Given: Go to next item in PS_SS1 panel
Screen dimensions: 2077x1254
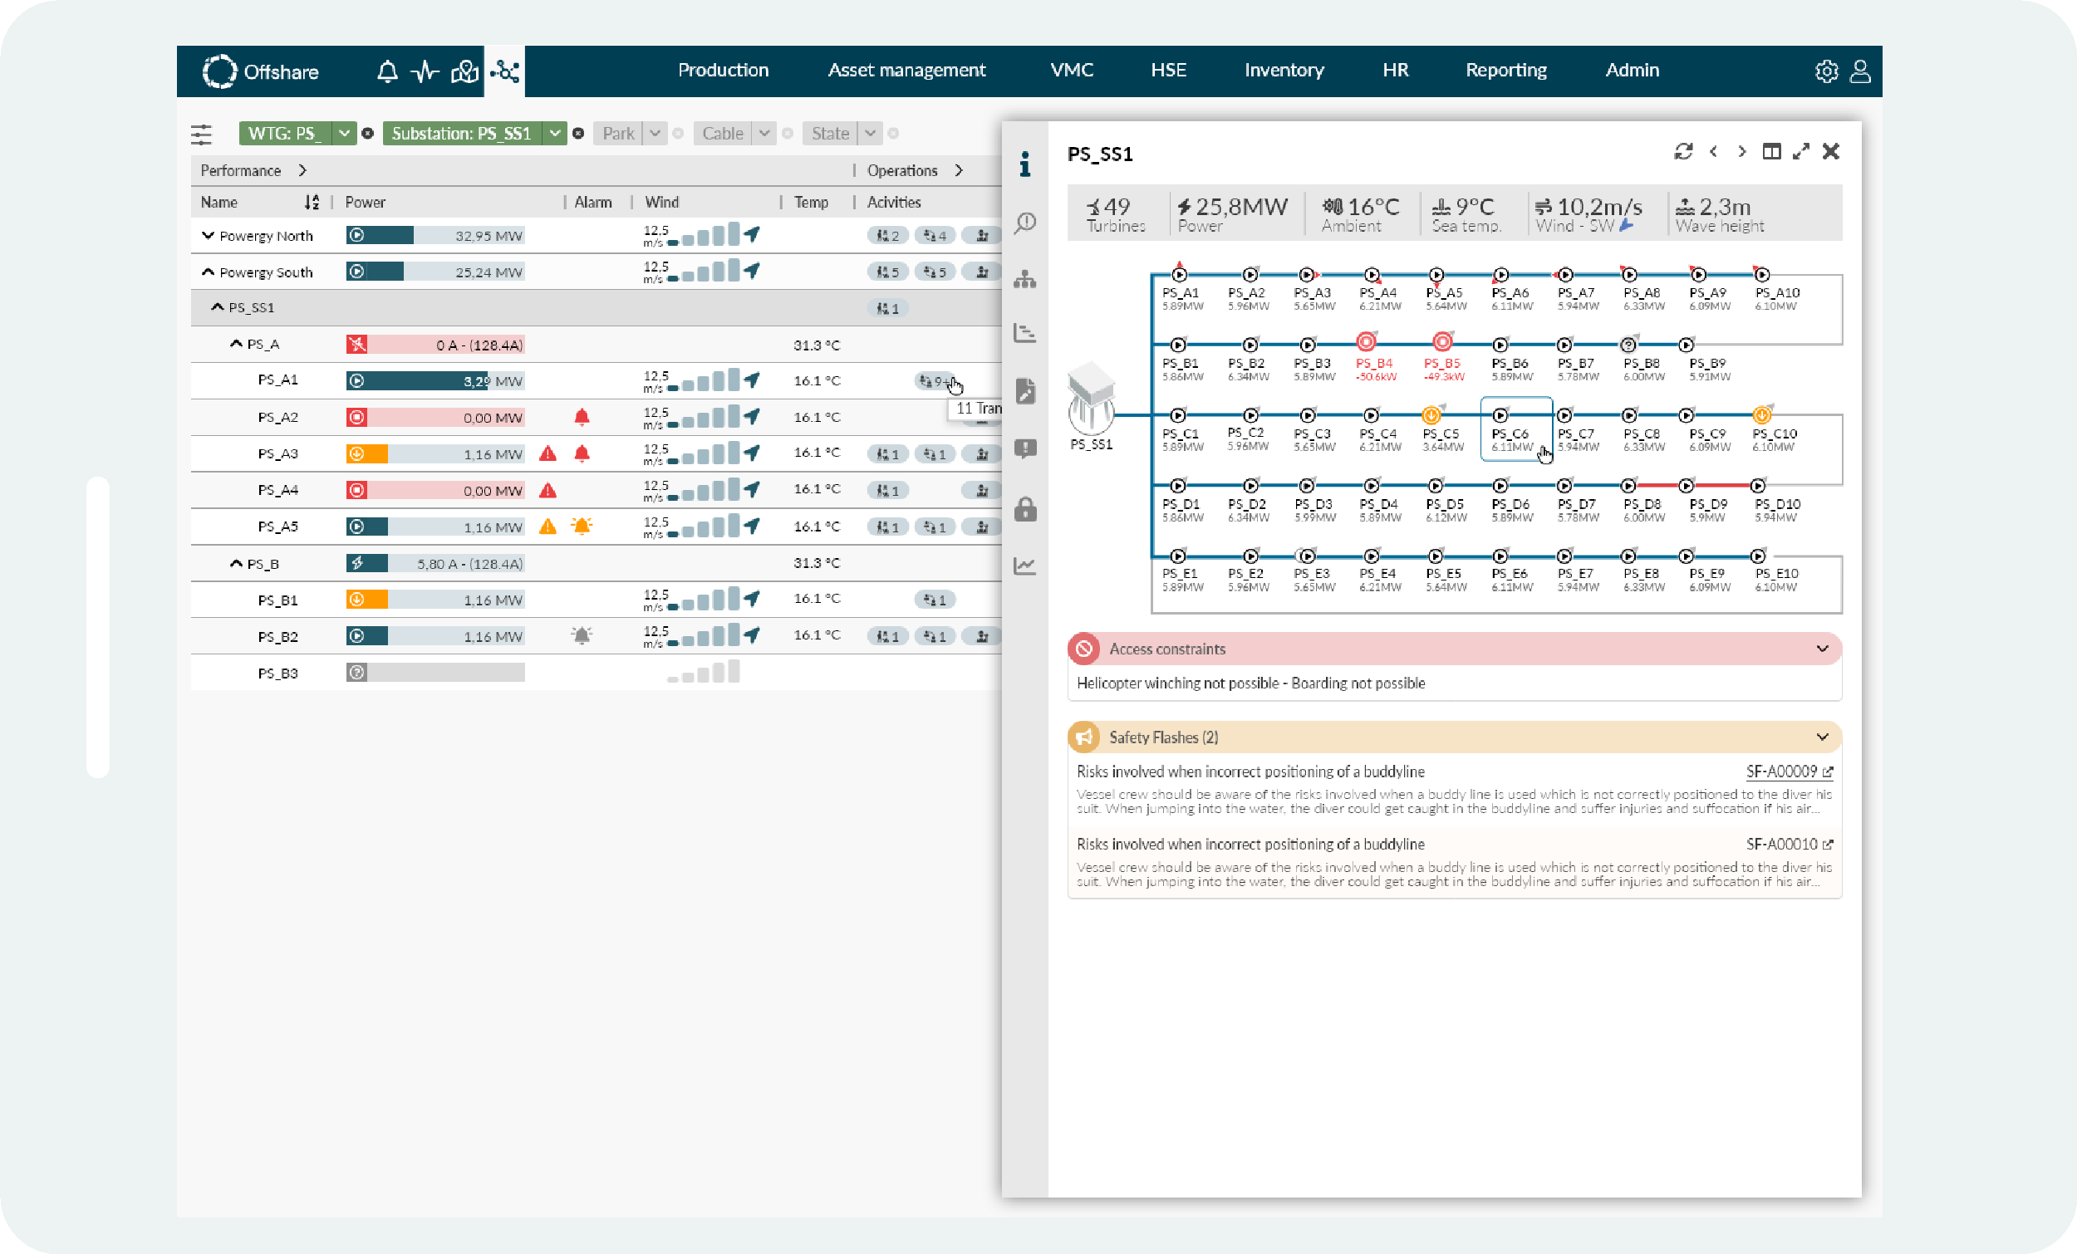Looking at the screenshot, I should click(x=1741, y=152).
